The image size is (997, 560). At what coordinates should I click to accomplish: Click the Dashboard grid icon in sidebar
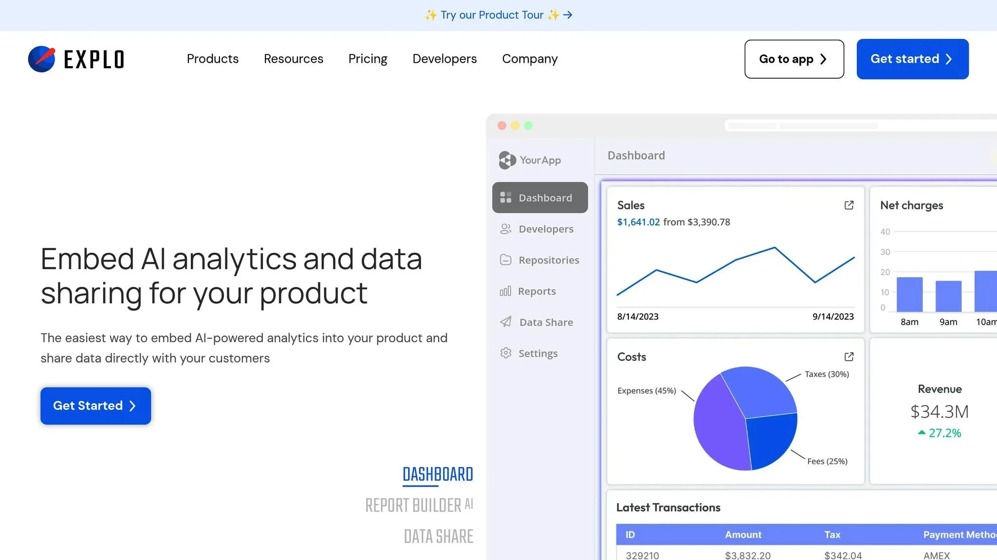506,197
